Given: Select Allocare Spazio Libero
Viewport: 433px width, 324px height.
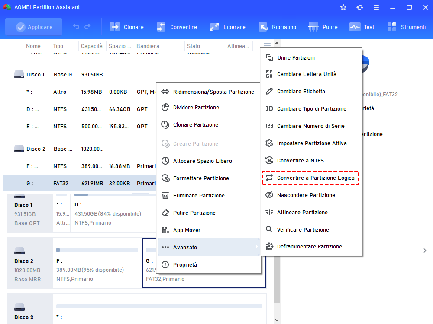Looking at the screenshot, I should [209, 161].
